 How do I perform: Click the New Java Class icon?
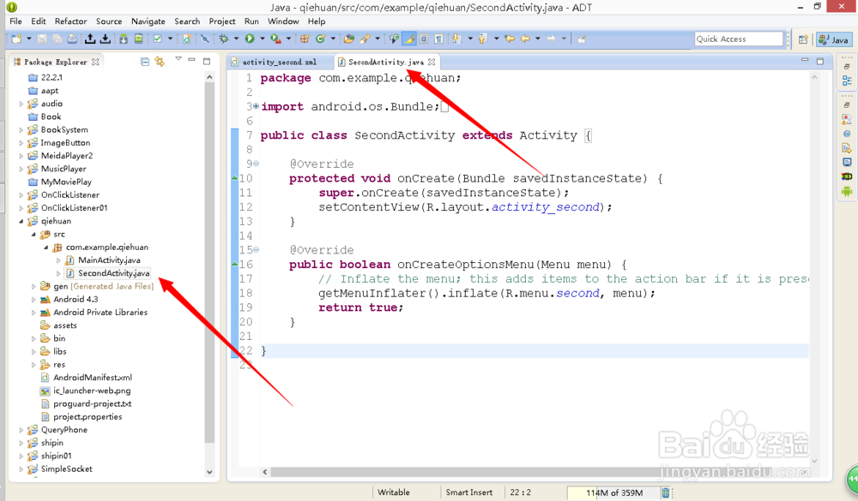(320, 39)
